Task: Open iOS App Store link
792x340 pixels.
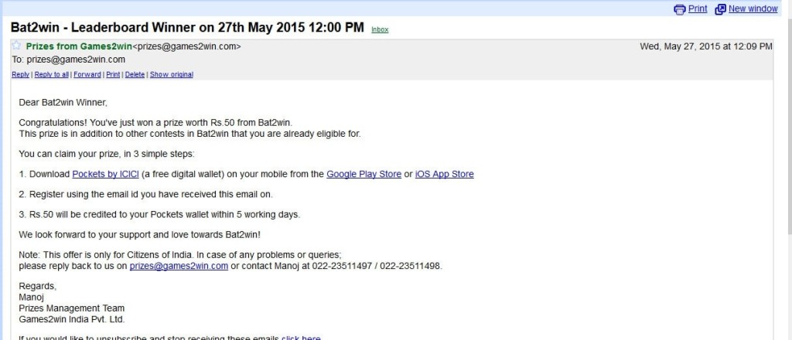Action: pyautogui.click(x=445, y=174)
